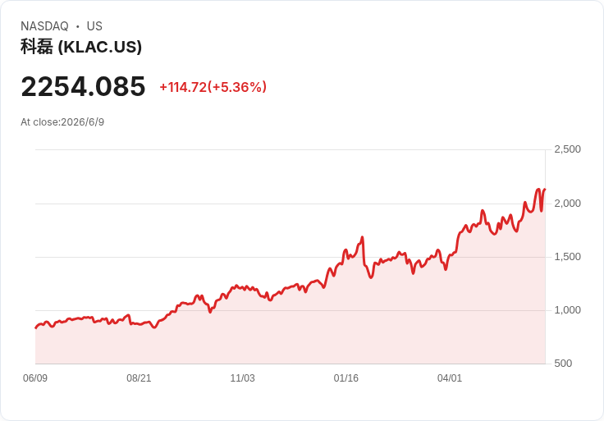Click the +114.72(+5.36%) change value
604x421 pixels.
pyautogui.click(x=213, y=87)
